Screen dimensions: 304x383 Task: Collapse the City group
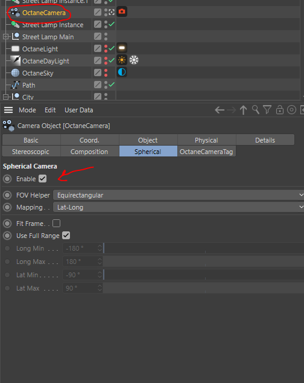click(5, 97)
